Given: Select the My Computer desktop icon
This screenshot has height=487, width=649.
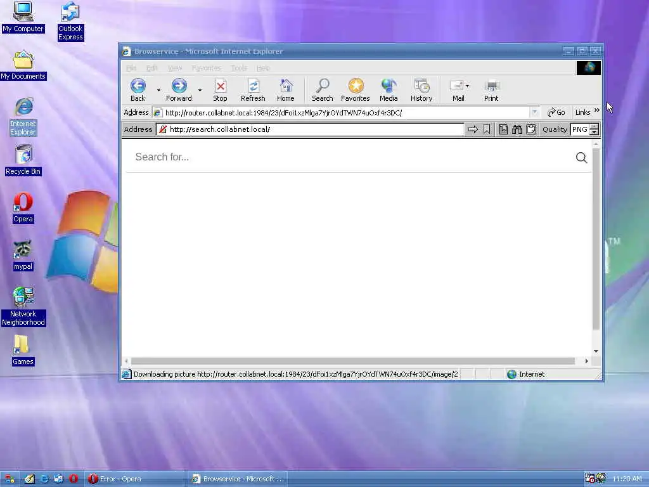Looking at the screenshot, I should 23,17.
